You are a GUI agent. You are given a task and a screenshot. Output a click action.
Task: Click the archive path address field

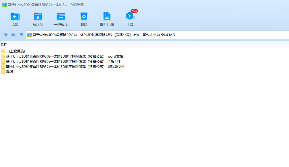tap(157, 35)
